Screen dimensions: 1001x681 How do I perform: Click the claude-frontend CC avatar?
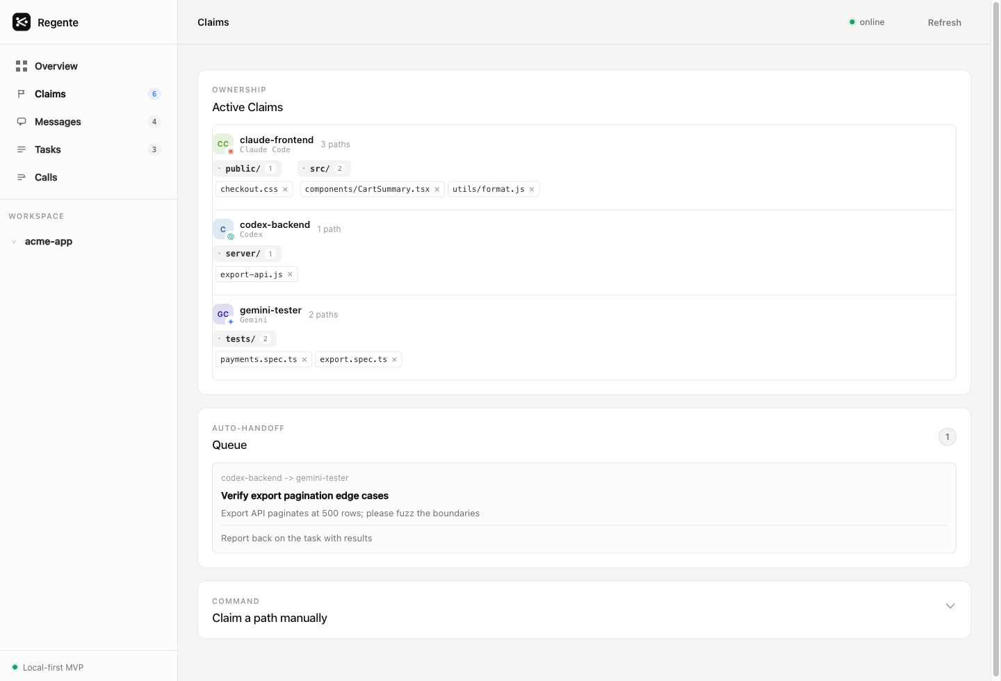[223, 144]
